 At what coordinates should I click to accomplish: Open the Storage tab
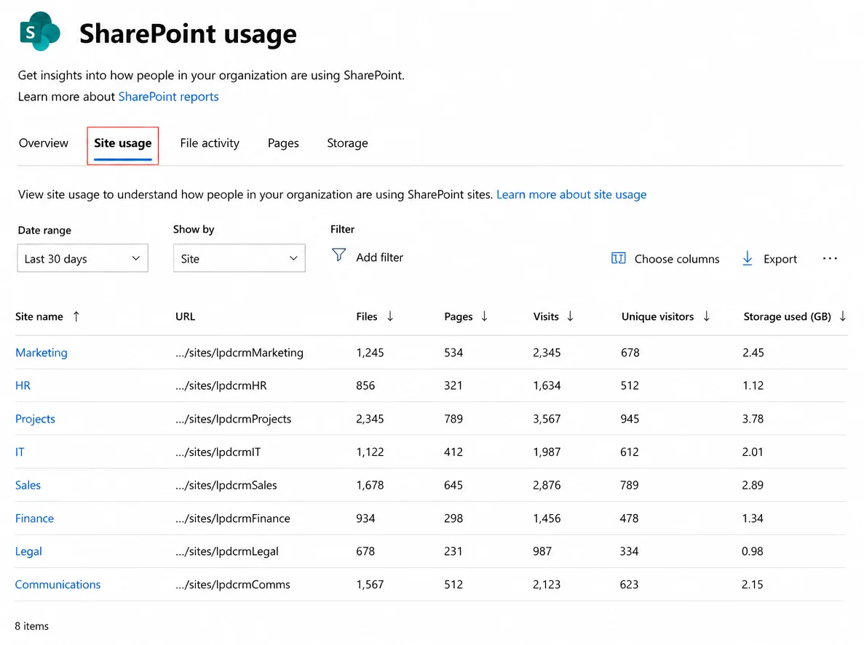point(347,143)
